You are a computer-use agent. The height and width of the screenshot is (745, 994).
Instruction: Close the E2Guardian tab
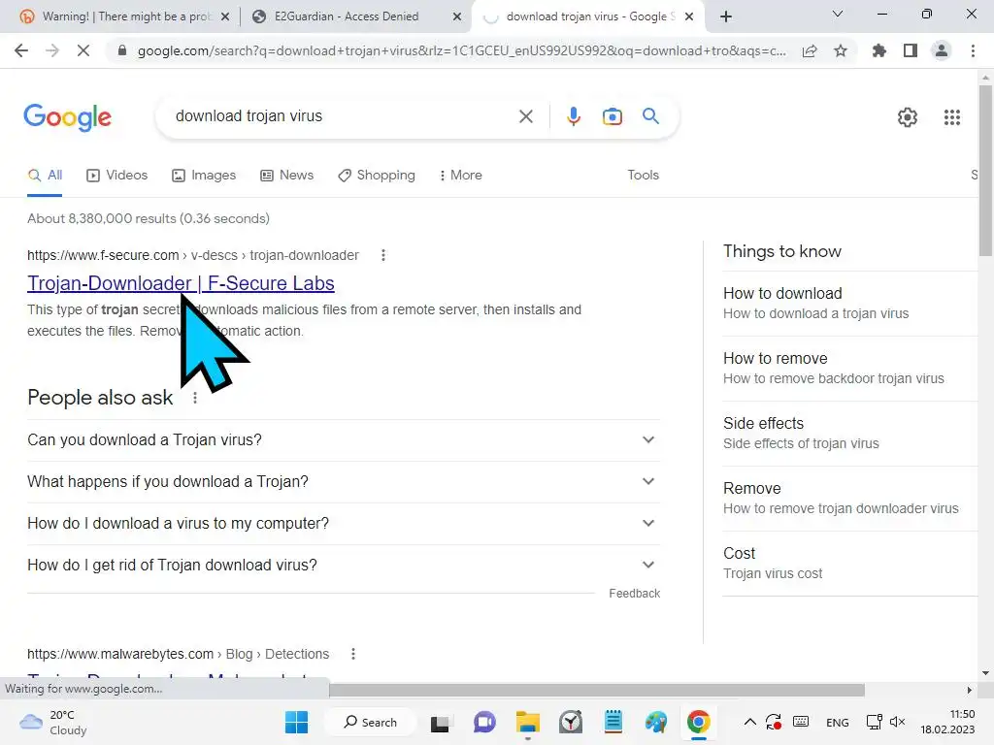click(x=456, y=16)
